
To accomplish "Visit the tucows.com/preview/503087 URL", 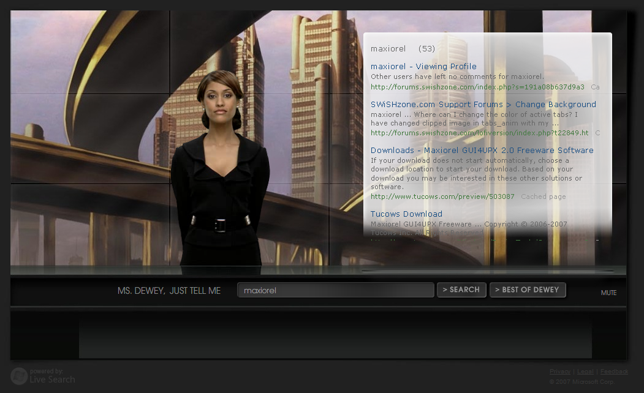I will [442, 196].
